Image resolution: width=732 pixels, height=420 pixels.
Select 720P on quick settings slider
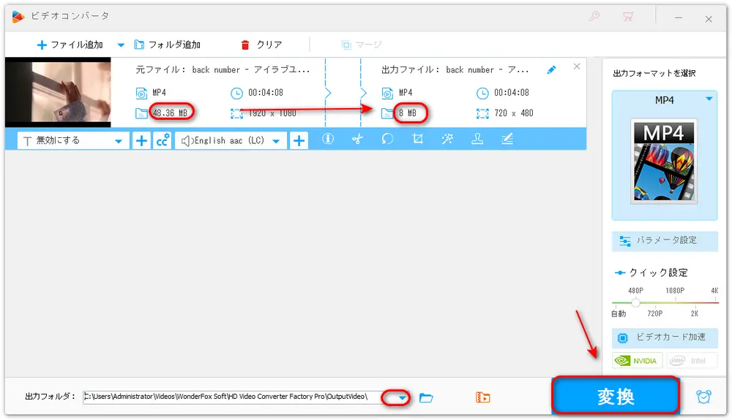point(654,314)
